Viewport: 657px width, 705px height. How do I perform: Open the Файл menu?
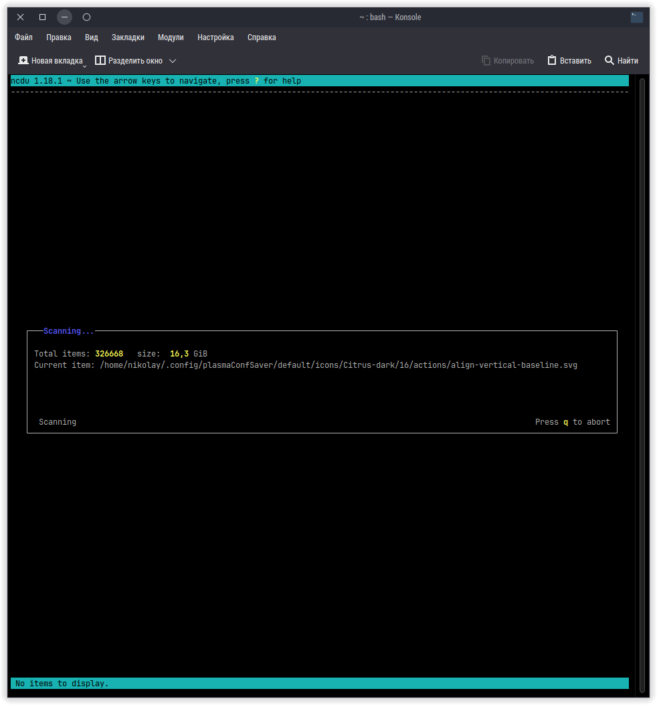[x=23, y=37]
